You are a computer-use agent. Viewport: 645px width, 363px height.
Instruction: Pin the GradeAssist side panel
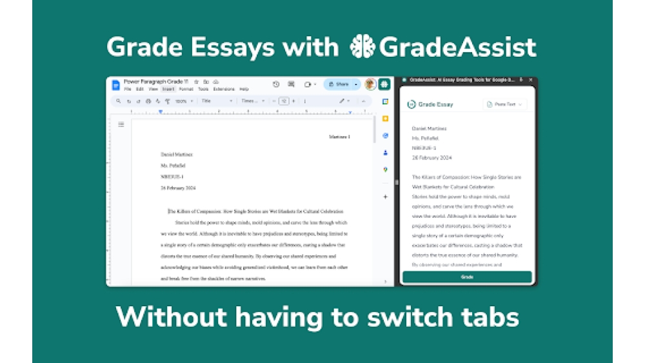521,80
